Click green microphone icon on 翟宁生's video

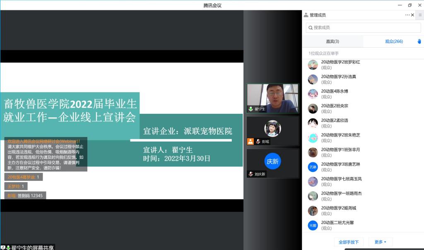coord(251,109)
